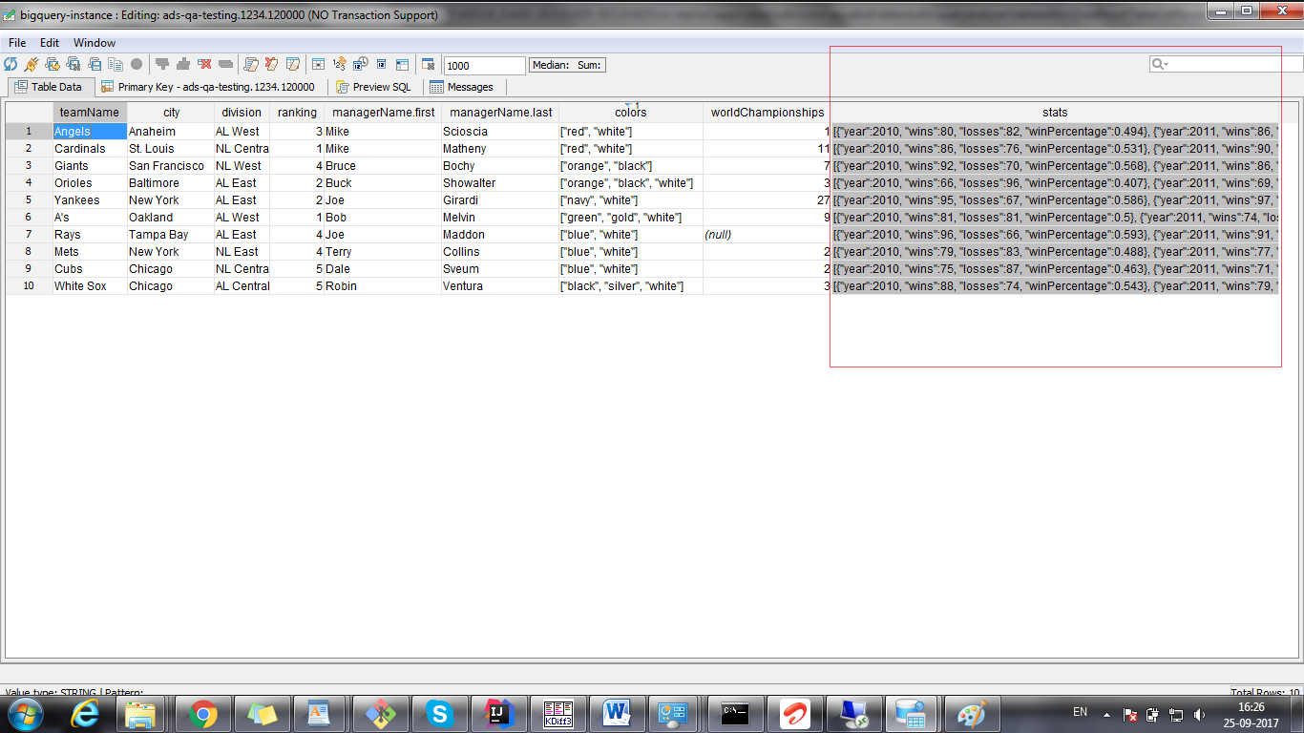Click the colors column header
Screen dimensions: 1304x733
tap(630, 113)
